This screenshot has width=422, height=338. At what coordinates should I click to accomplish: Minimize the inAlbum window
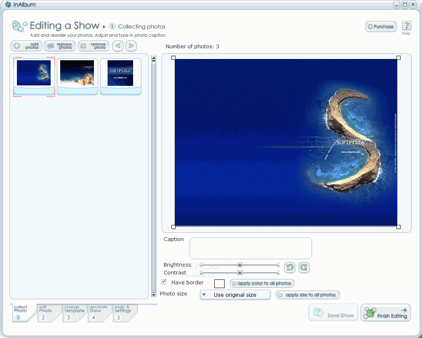coord(396,4)
